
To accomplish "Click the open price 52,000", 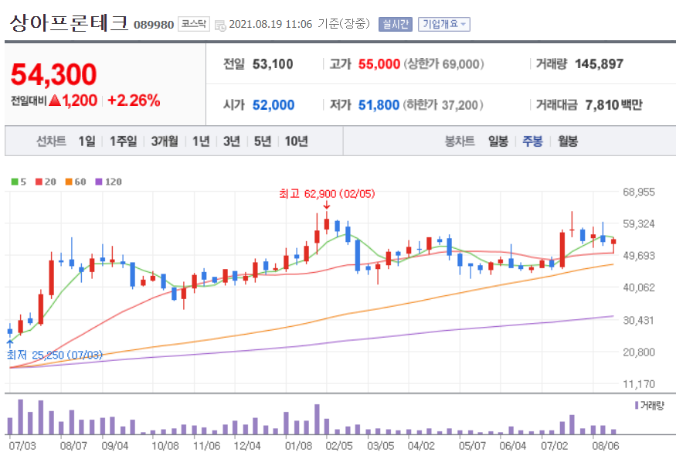I will (x=273, y=105).
